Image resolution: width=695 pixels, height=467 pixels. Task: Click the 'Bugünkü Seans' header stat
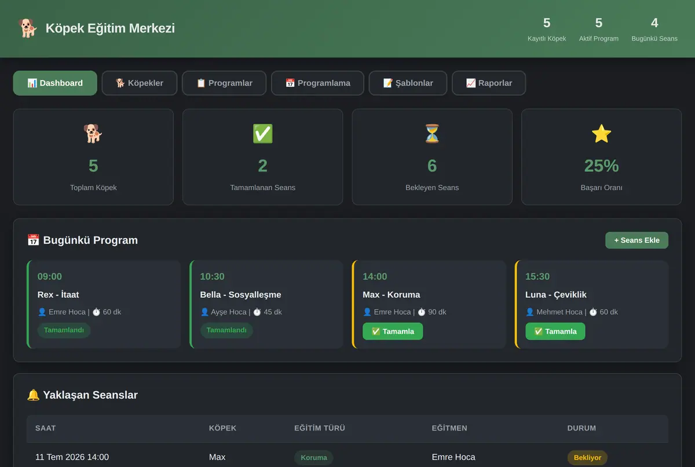654,29
